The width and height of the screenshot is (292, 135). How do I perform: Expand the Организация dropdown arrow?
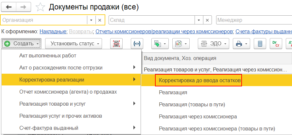pos(92,20)
